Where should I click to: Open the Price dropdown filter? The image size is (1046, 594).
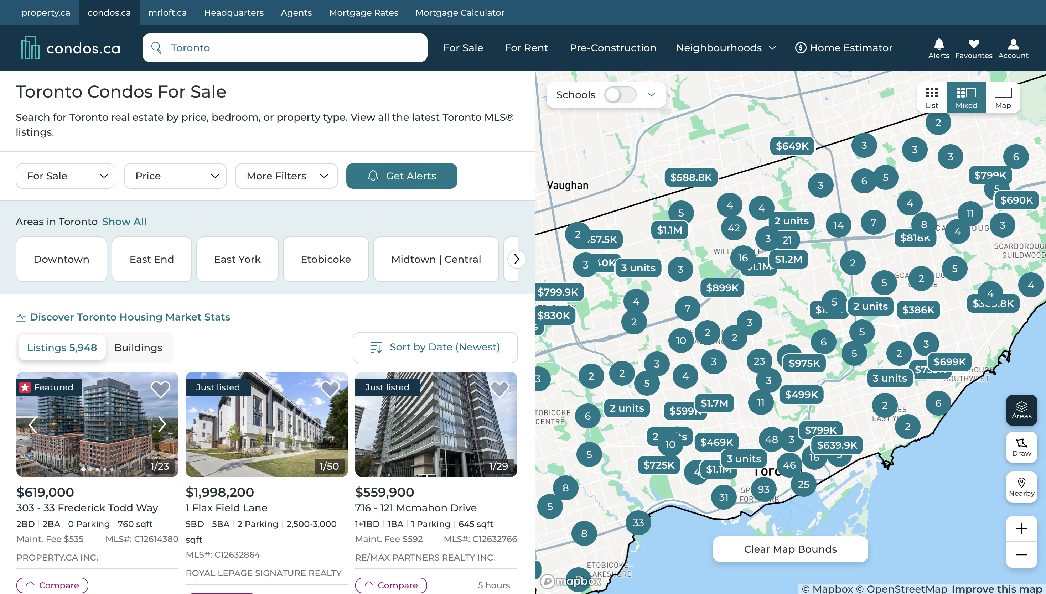pos(175,176)
